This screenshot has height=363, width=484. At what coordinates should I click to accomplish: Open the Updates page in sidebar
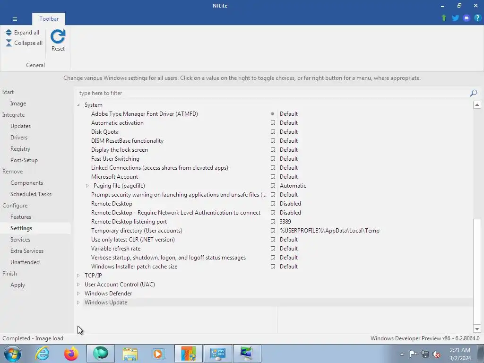(20, 126)
